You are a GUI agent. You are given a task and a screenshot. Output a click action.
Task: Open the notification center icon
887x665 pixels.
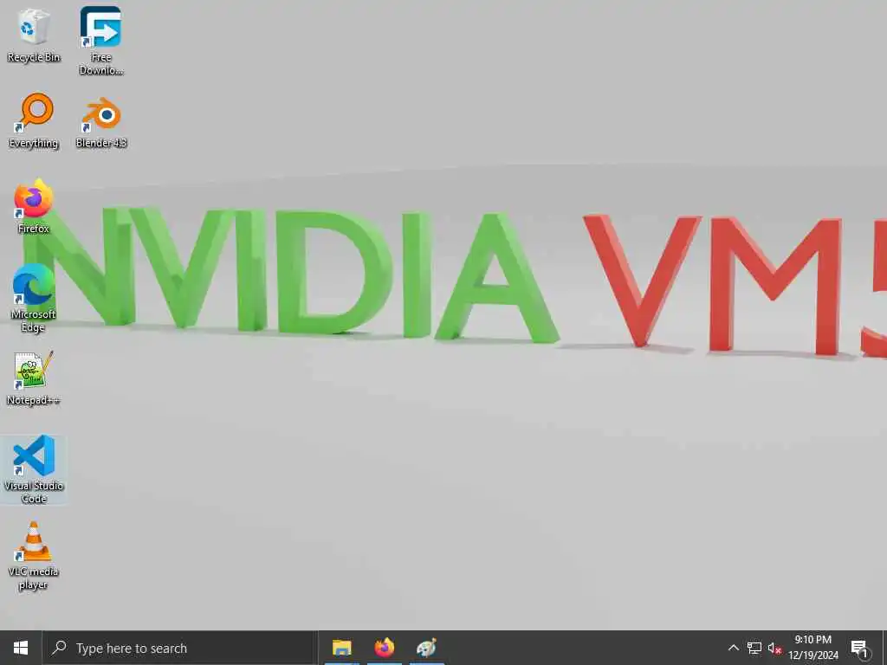tap(859, 649)
